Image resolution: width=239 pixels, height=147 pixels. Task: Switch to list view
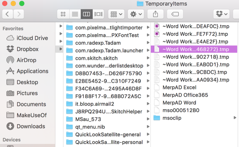[x=75, y=14]
